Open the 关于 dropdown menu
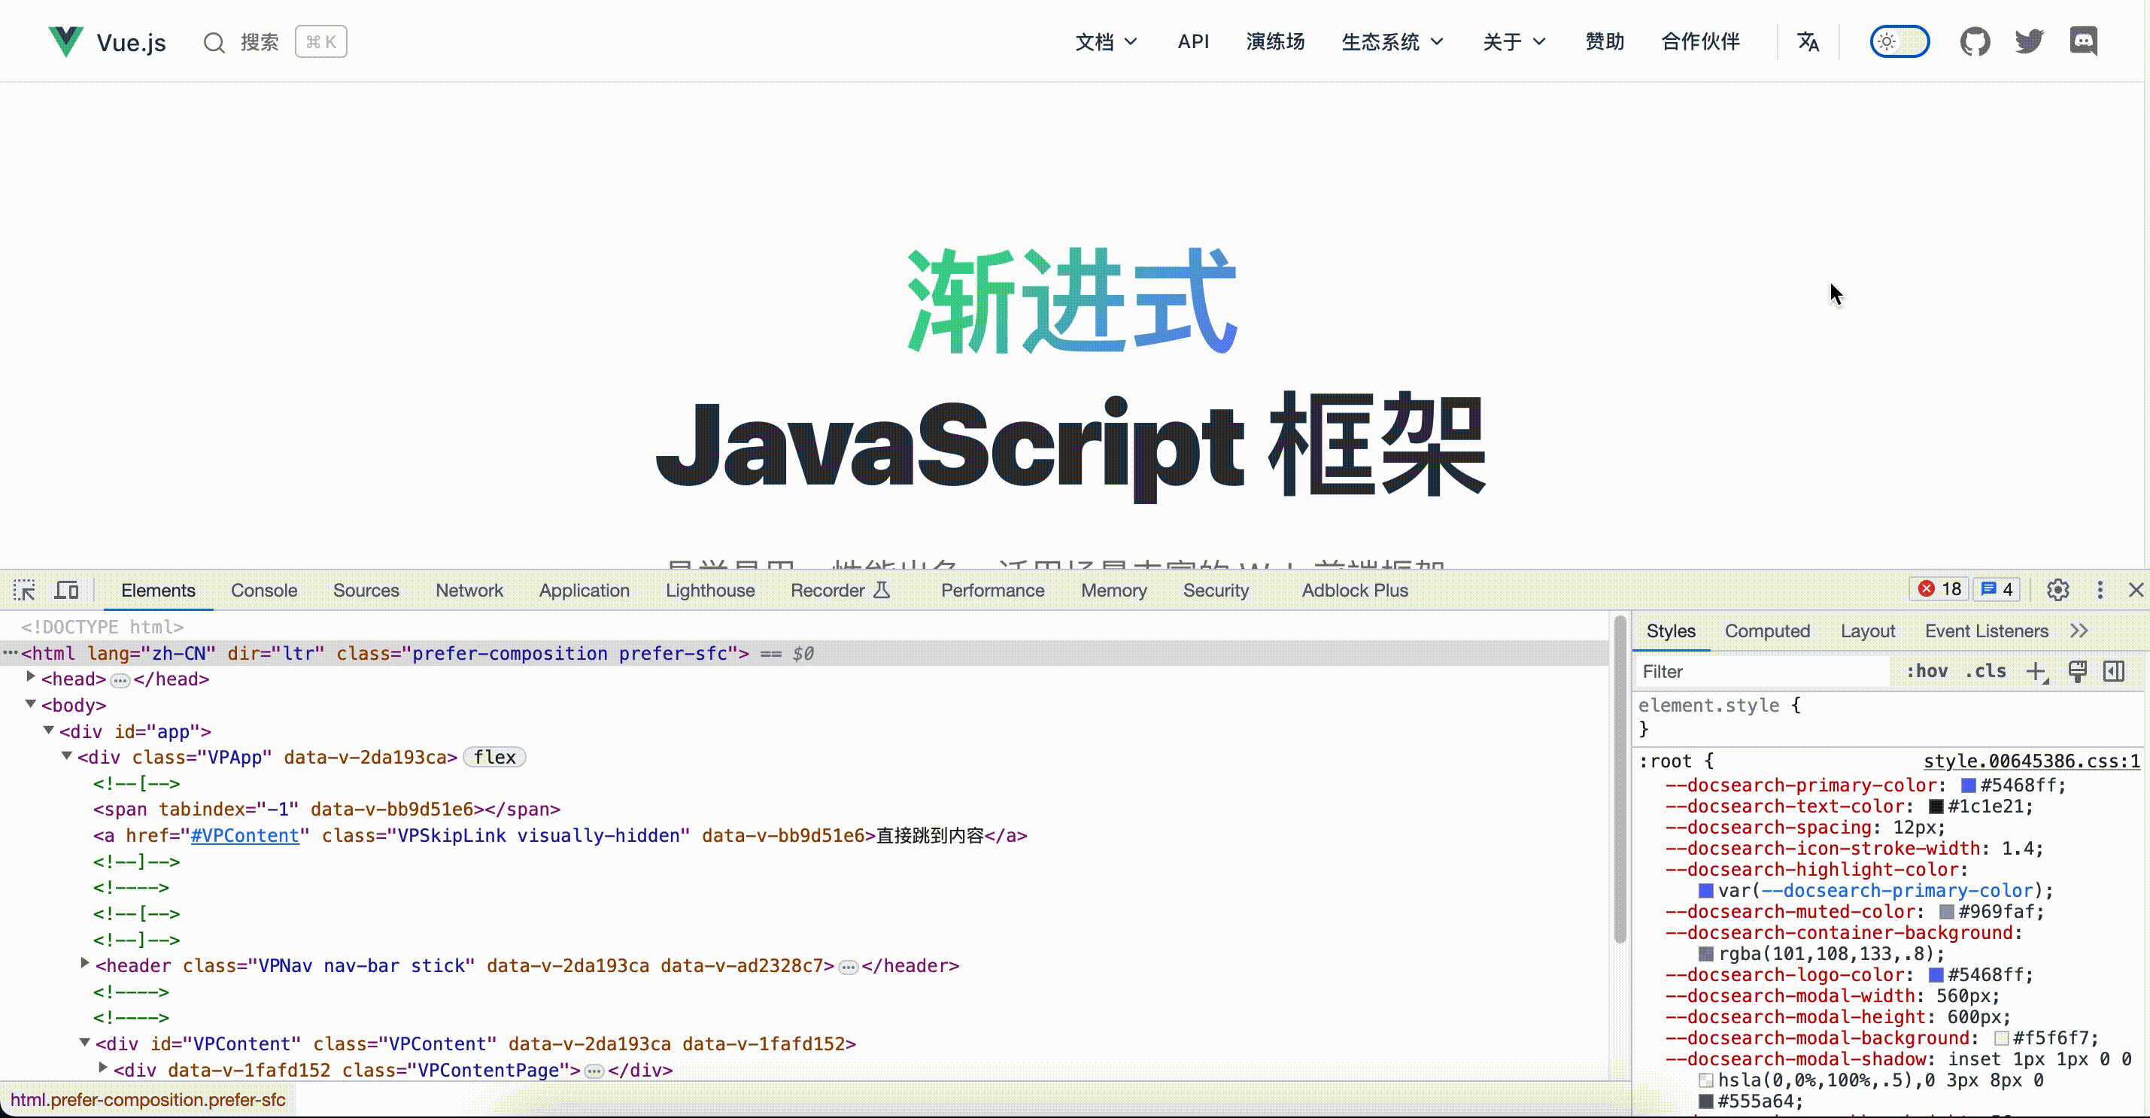2150x1118 pixels. tap(1514, 41)
